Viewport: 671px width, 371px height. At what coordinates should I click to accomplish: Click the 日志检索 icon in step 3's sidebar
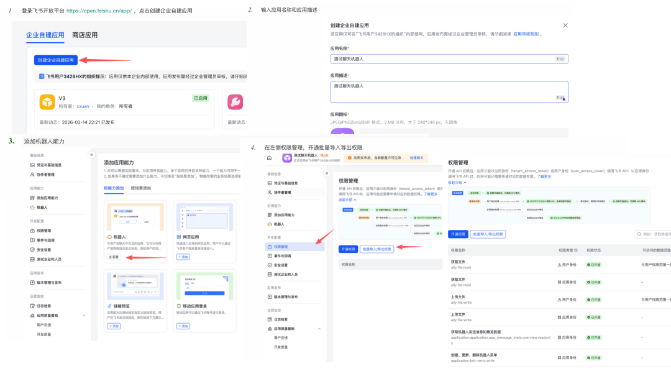pos(32,306)
